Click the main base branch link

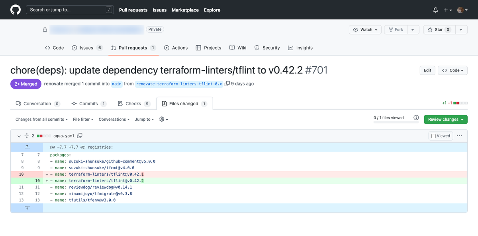(x=116, y=84)
